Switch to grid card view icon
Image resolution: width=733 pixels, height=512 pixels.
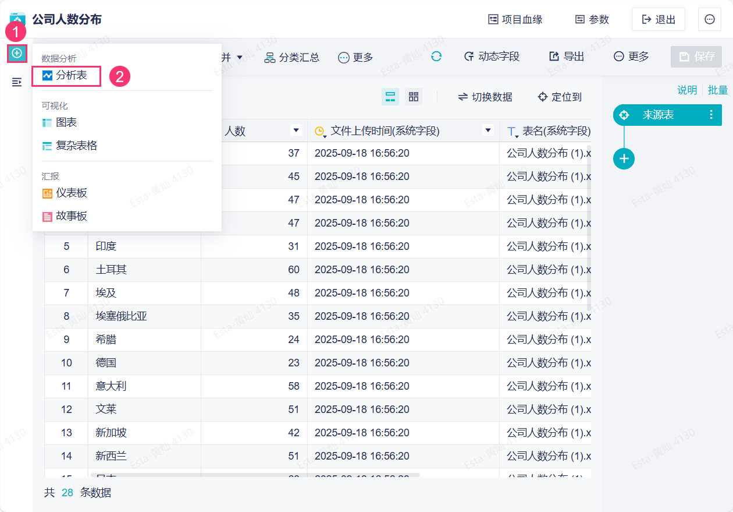(x=414, y=97)
